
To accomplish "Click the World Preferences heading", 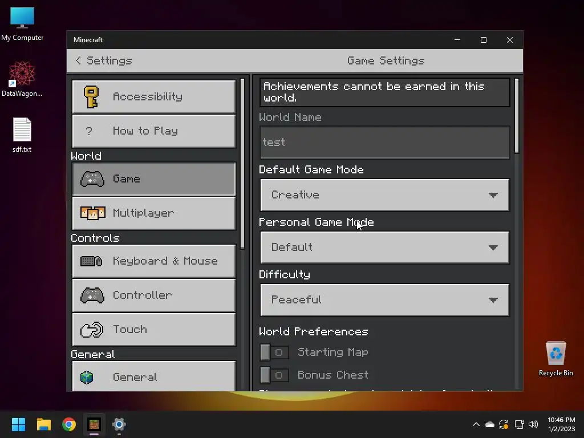I will (x=314, y=331).
